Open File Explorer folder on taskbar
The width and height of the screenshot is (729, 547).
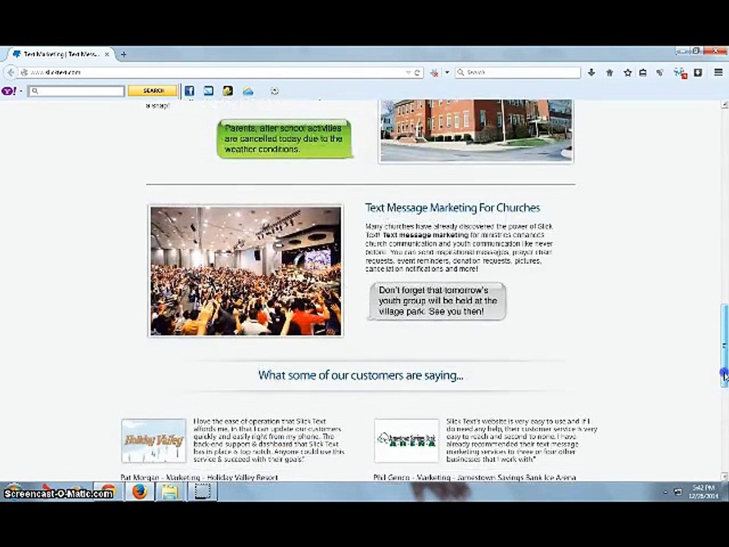click(x=169, y=492)
